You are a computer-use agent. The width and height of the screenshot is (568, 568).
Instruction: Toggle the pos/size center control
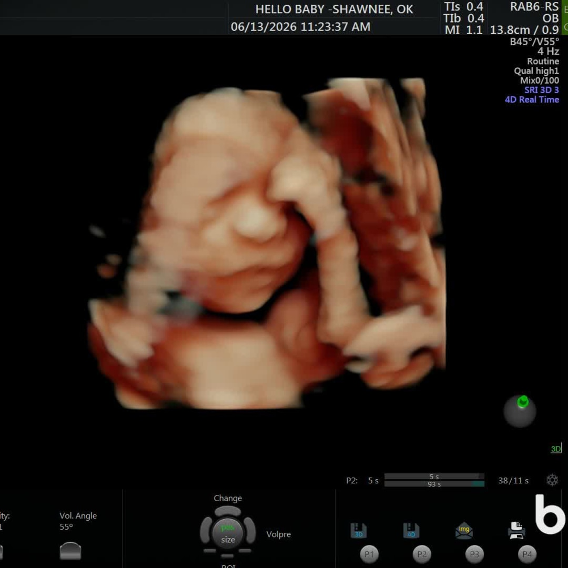(228, 533)
